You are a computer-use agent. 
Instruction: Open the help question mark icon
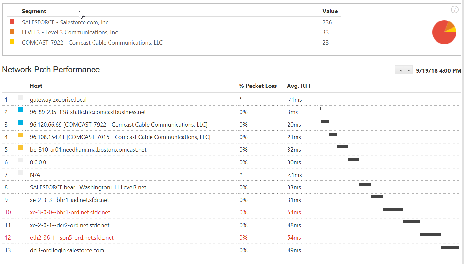click(454, 10)
